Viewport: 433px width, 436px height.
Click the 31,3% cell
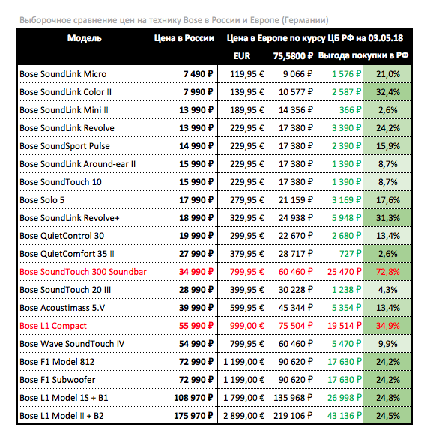point(388,218)
